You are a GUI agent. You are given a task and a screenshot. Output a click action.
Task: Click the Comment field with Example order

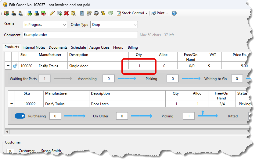pos(80,35)
